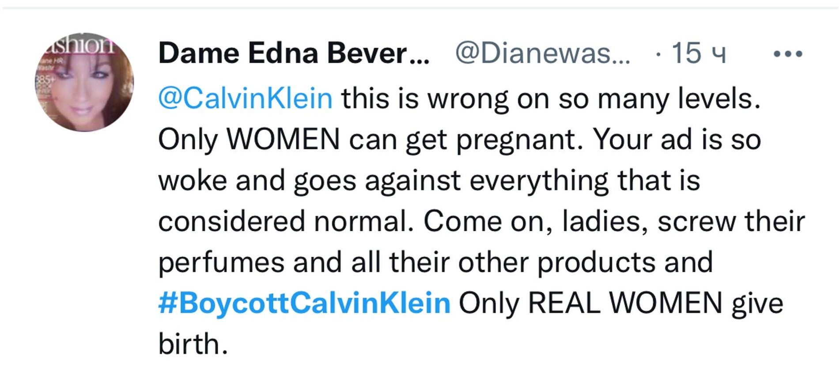Screen dimensions: 839x377
Task: Click 'this is wrong on so many levels'
Action: coord(550,98)
